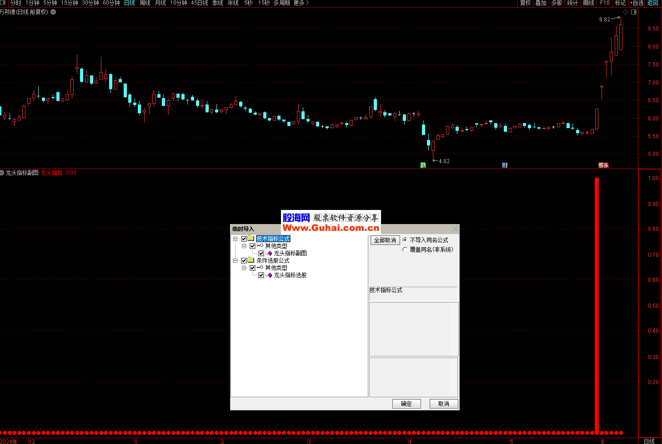This screenshot has width=662, height=444.
Task: Select the 龙头指标选股 tree item
Action: tap(290, 275)
